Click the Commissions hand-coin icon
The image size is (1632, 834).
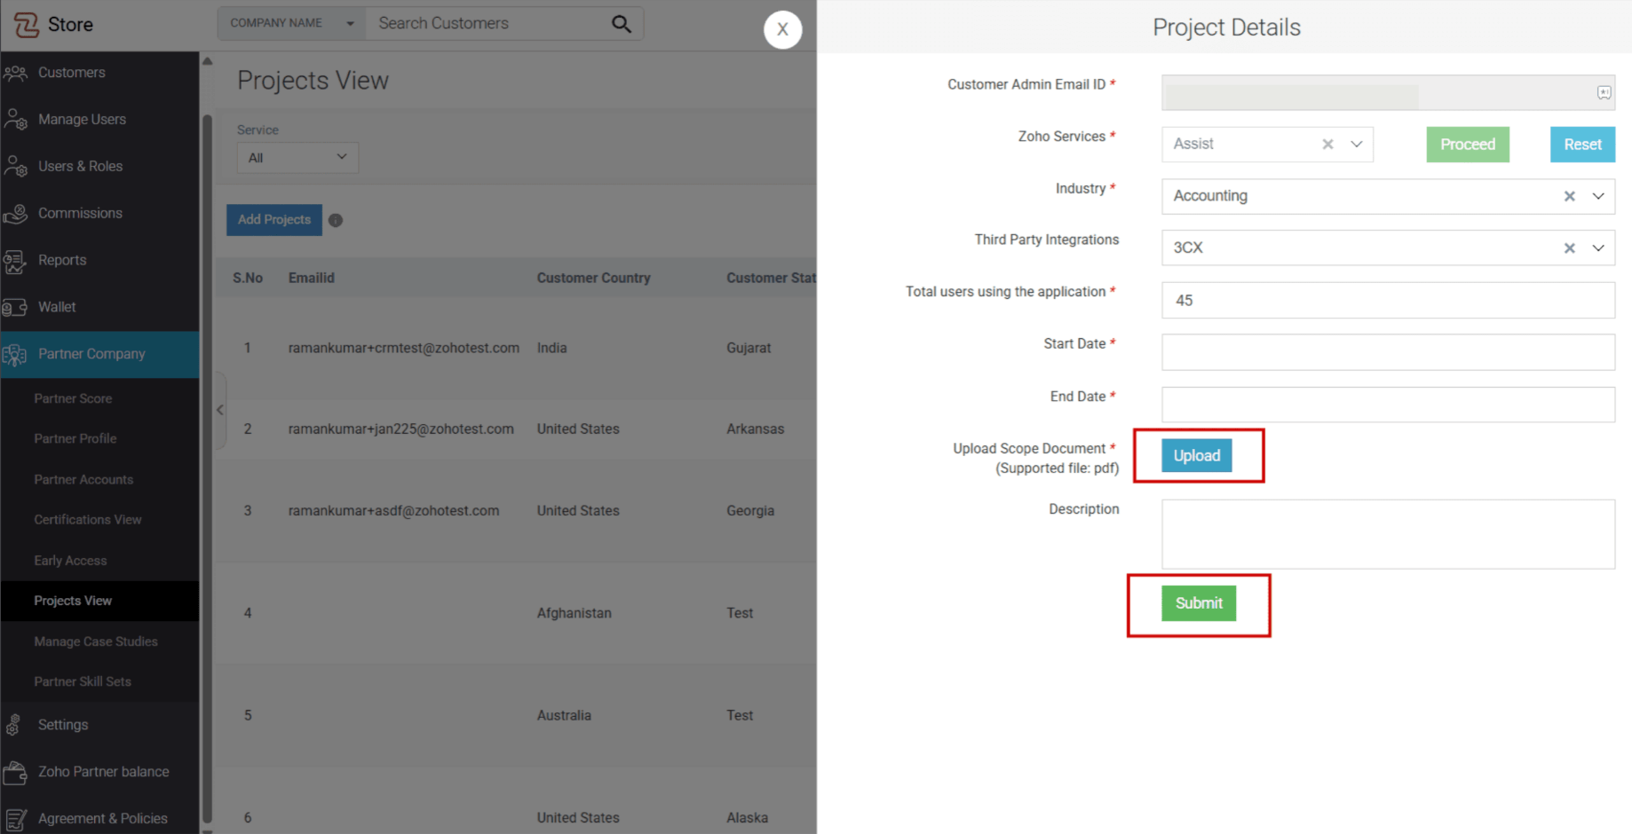click(15, 213)
